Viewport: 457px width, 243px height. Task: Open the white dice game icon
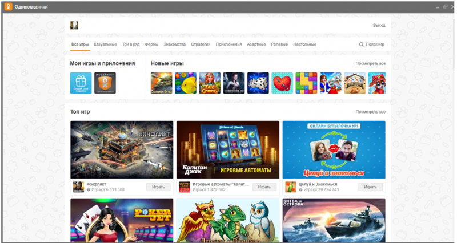click(x=258, y=83)
